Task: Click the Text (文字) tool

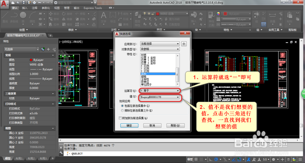Action: (103, 17)
